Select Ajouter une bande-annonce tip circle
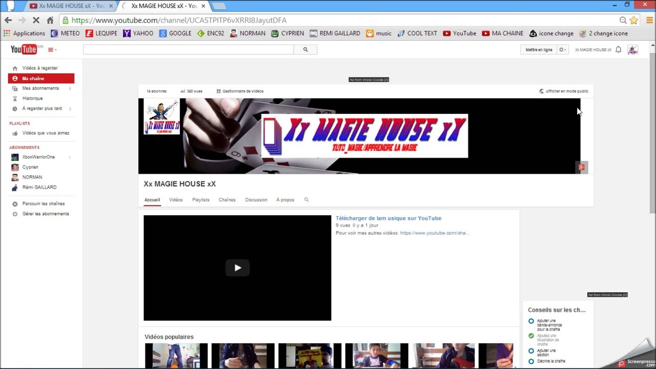656x369 pixels. [531, 321]
